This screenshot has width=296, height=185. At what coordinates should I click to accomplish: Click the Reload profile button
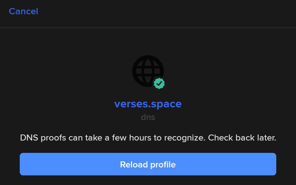click(148, 164)
